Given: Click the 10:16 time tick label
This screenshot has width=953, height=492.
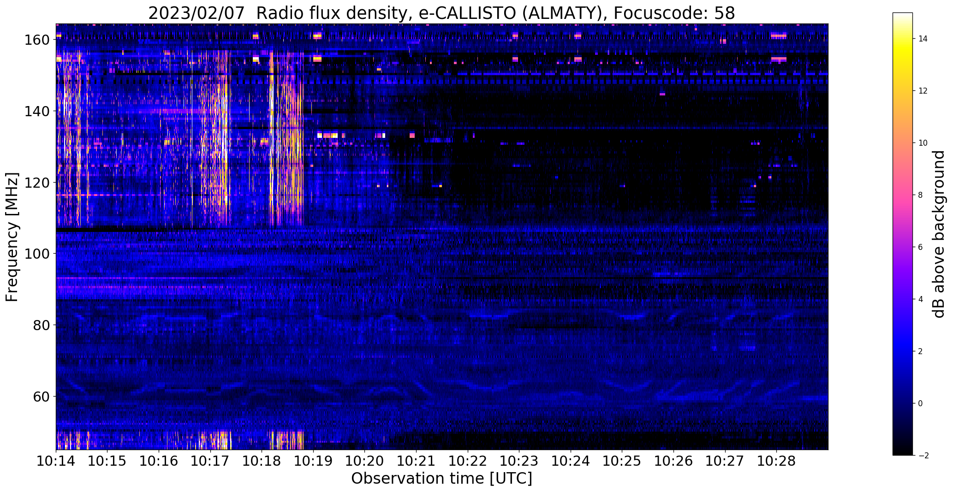Looking at the screenshot, I should (159, 461).
